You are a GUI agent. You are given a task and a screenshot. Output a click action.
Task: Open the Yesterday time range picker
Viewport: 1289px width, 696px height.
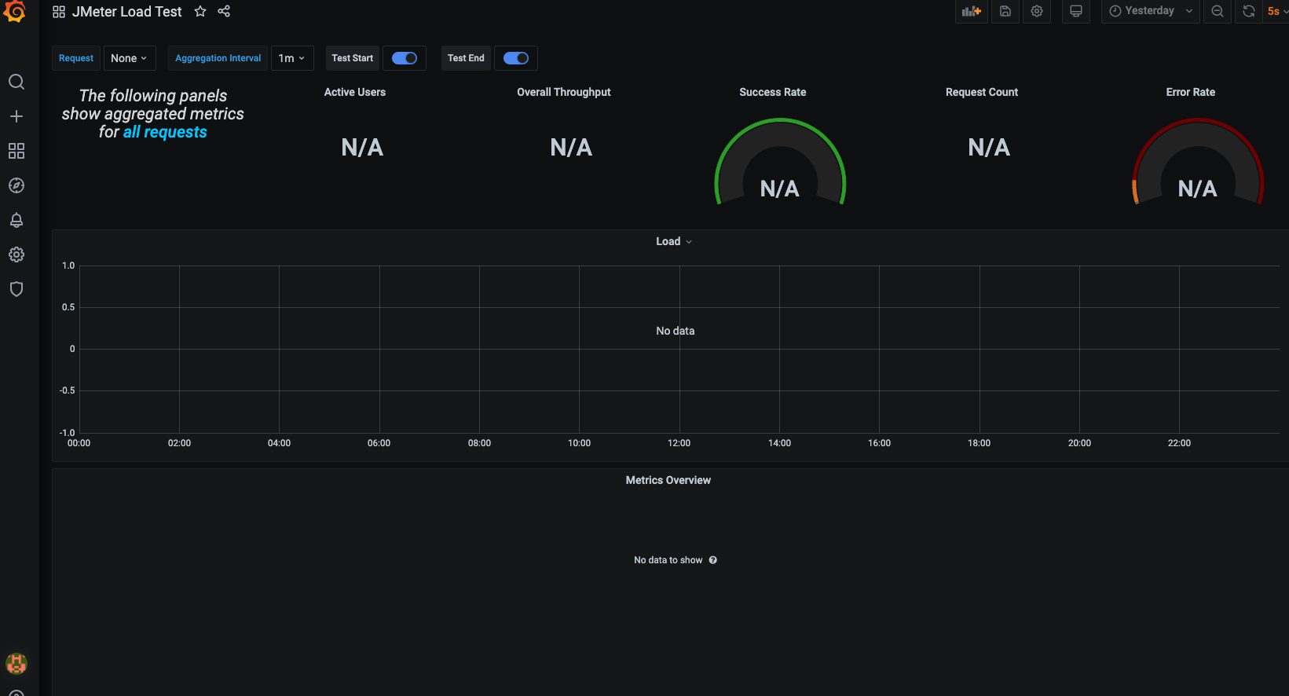coord(1150,11)
